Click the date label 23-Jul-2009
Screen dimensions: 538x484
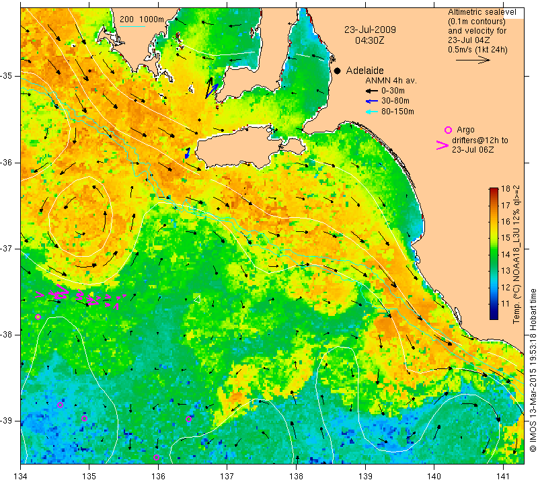tap(371, 30)
